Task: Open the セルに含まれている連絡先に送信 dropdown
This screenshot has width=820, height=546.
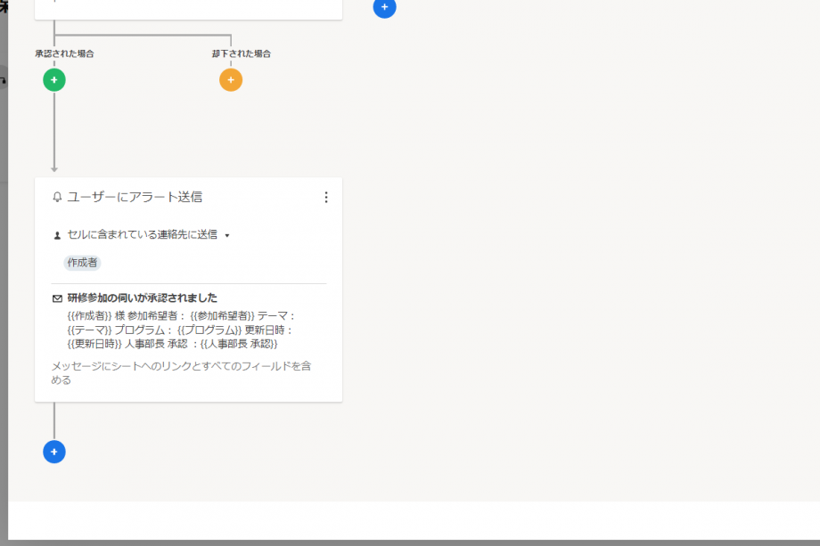Action: (143, 235)
